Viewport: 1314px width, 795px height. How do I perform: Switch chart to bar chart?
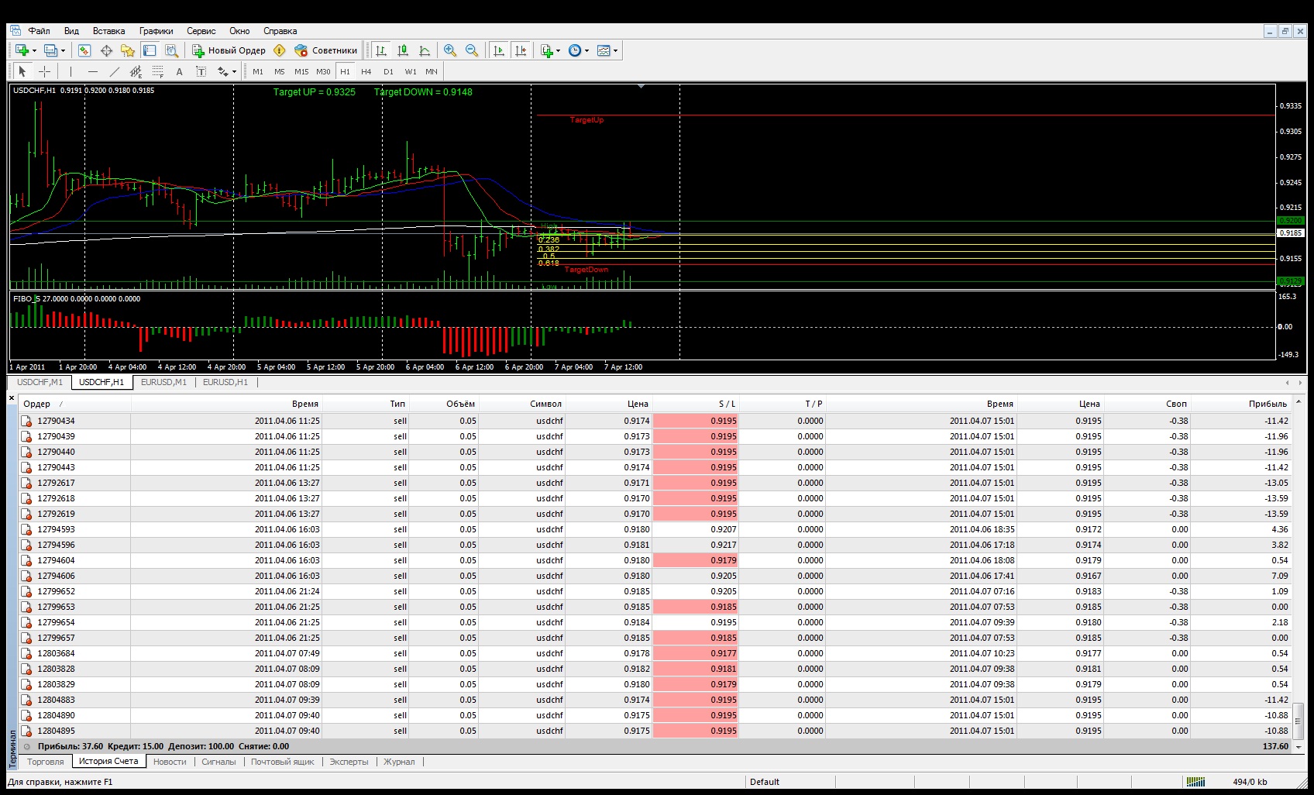pos(381,50)
